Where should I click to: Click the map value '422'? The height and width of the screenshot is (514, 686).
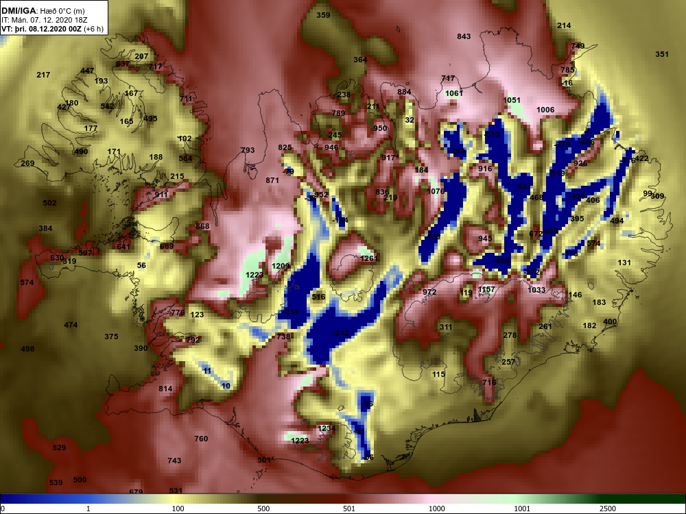tap(642, 158)
